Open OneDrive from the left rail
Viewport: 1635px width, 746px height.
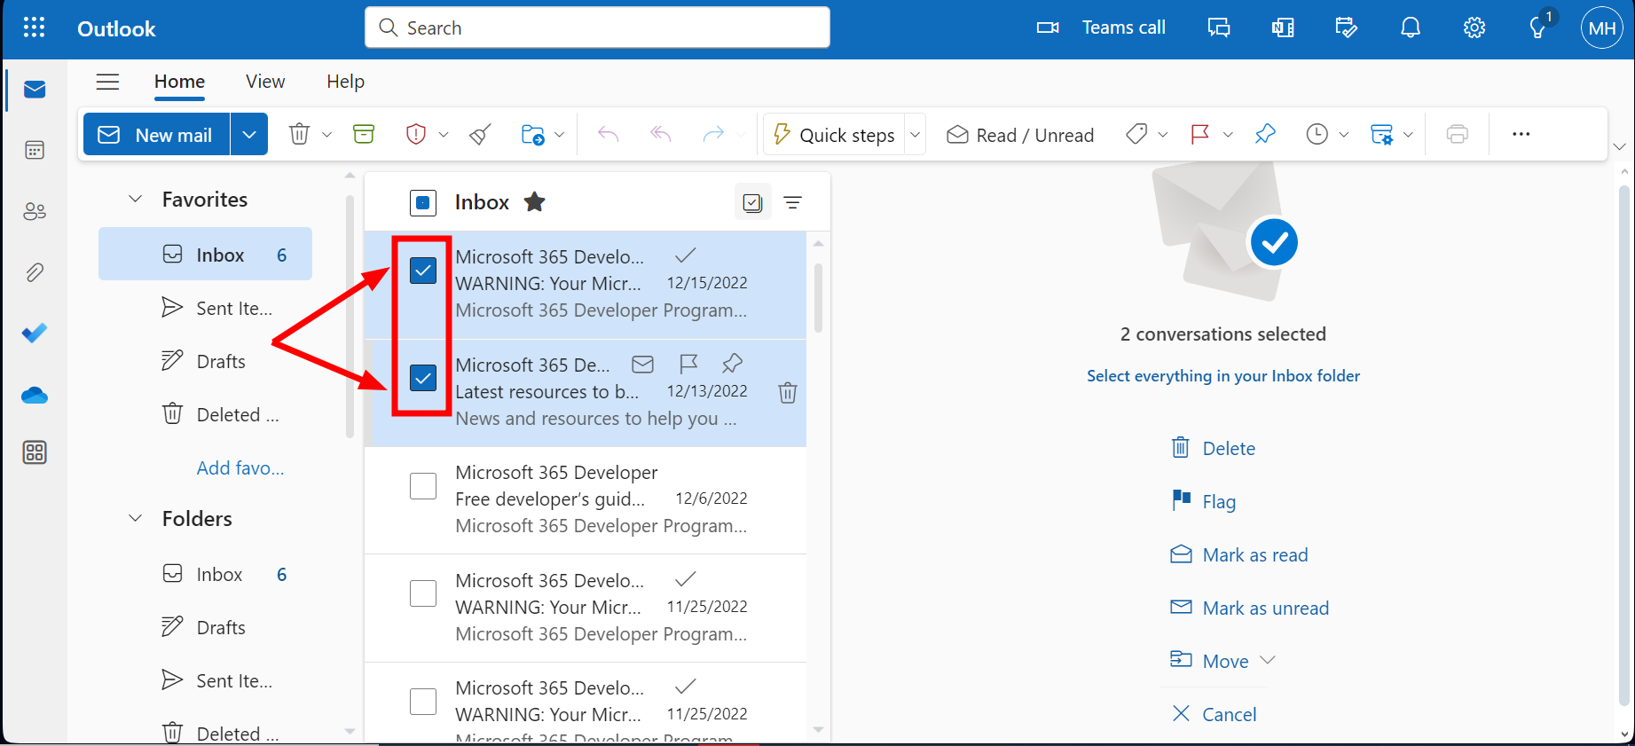tap(35, 395)
